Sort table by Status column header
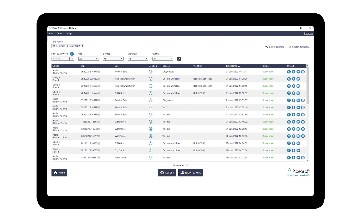 [x=265, y=66]
